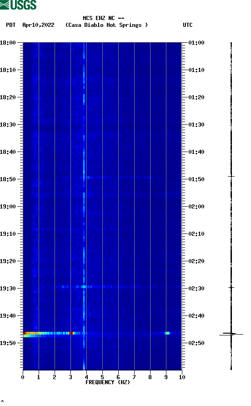Click the 2 Hz frequency tick label
251x406 pixels.
[55, 377]
